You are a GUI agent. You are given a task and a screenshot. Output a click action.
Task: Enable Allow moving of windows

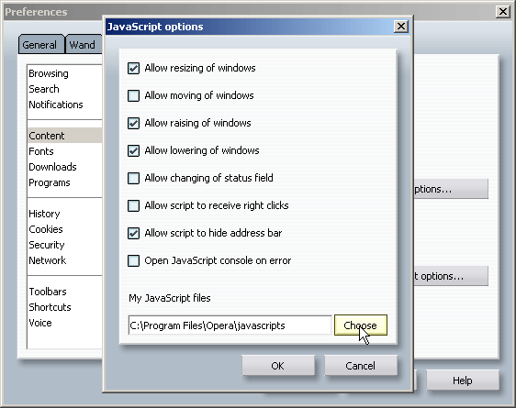coord(133,96)
